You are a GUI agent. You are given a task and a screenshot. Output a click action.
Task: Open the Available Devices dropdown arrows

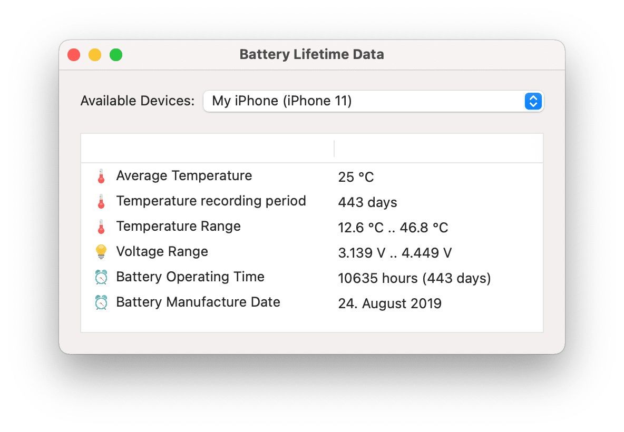(533, 101)
